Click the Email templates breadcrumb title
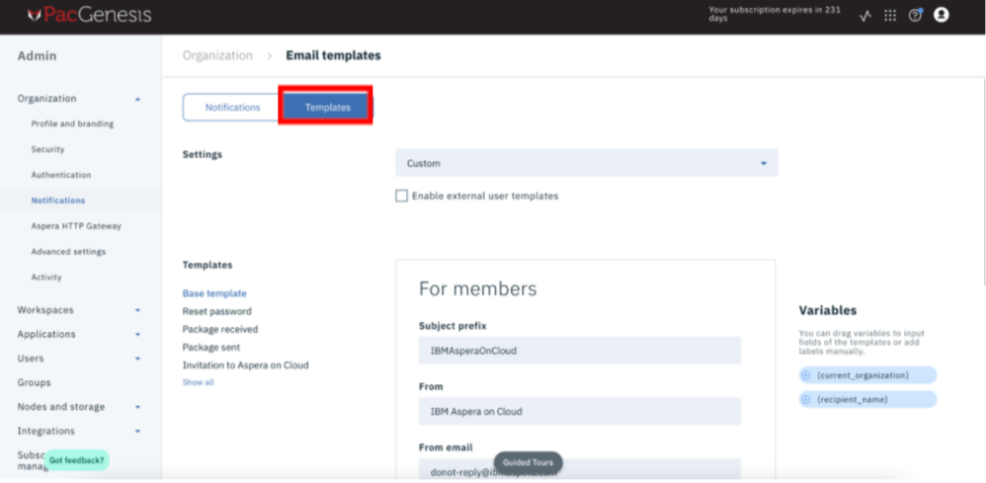This screenshot has height=483, width=986. click(x=333, y=55)
